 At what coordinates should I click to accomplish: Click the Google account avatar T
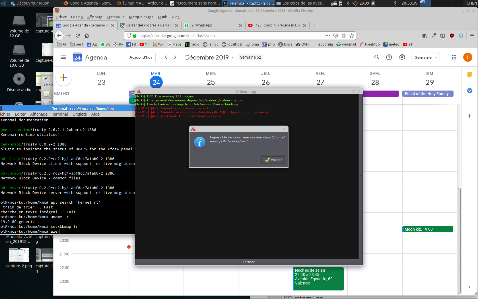[x=468, y=57]
